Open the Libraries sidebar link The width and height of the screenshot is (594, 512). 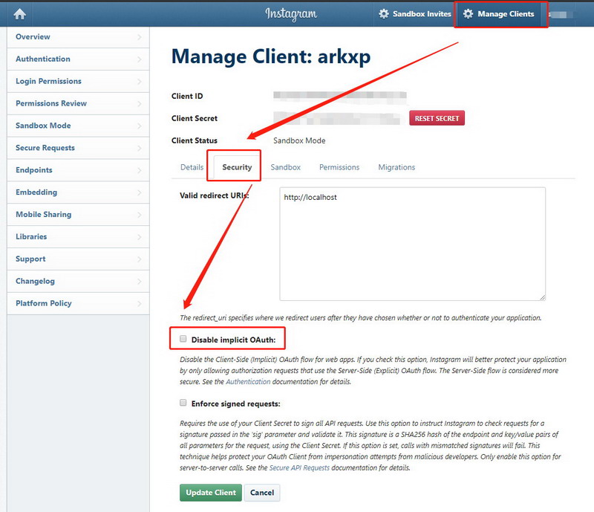coord(79,237)
